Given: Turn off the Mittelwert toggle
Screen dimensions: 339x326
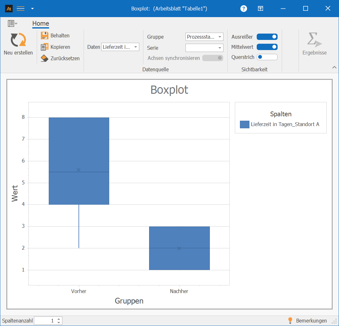Looking at the screenshot, I should coord(267,47).
